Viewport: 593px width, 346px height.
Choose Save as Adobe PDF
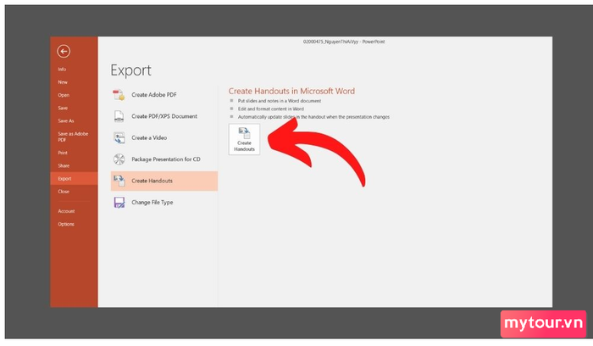click(73, 137)
